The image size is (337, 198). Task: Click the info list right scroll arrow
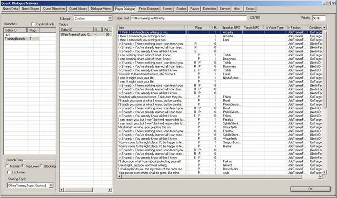click(320, 176)
